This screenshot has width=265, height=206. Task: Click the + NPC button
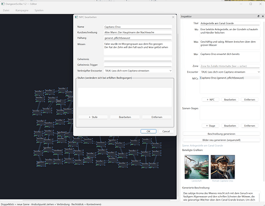click(x=210, y=99)
